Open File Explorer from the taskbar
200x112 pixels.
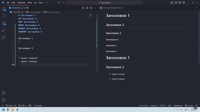point(12,110)
